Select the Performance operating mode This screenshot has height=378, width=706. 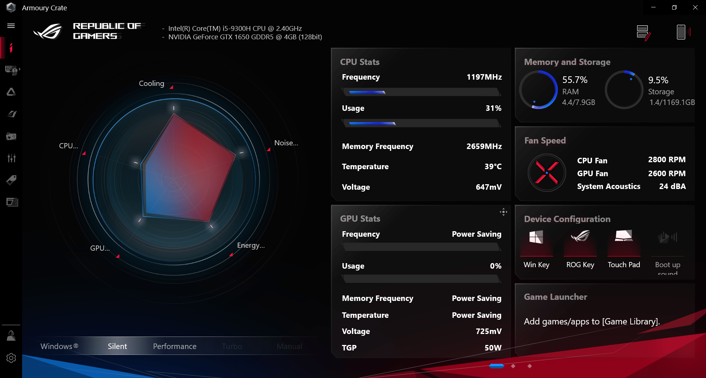pyautogui.click(x=175, y=346)
